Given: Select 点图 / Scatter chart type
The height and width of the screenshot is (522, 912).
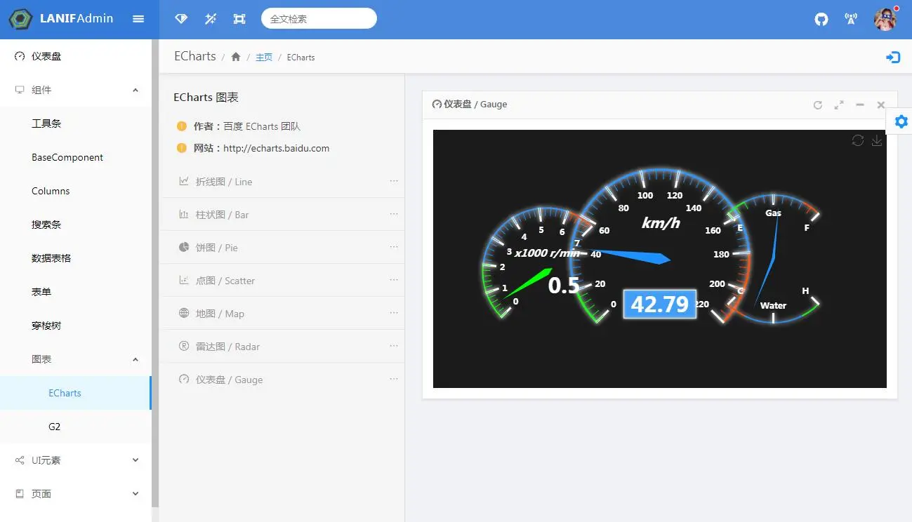Looking at the screenshot, I should 282,281.
